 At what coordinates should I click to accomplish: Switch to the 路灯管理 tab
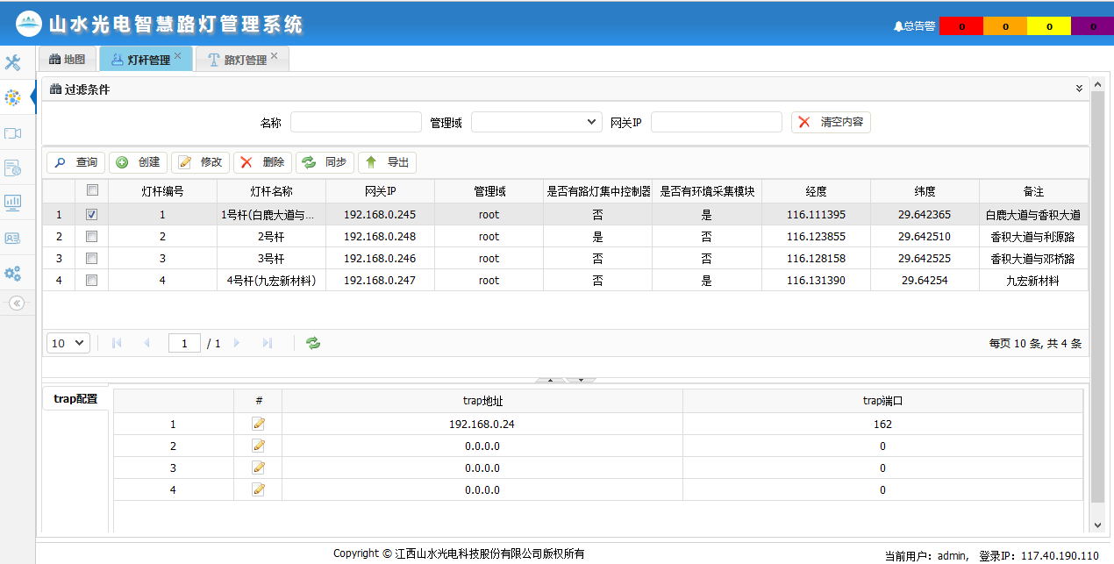237,60
